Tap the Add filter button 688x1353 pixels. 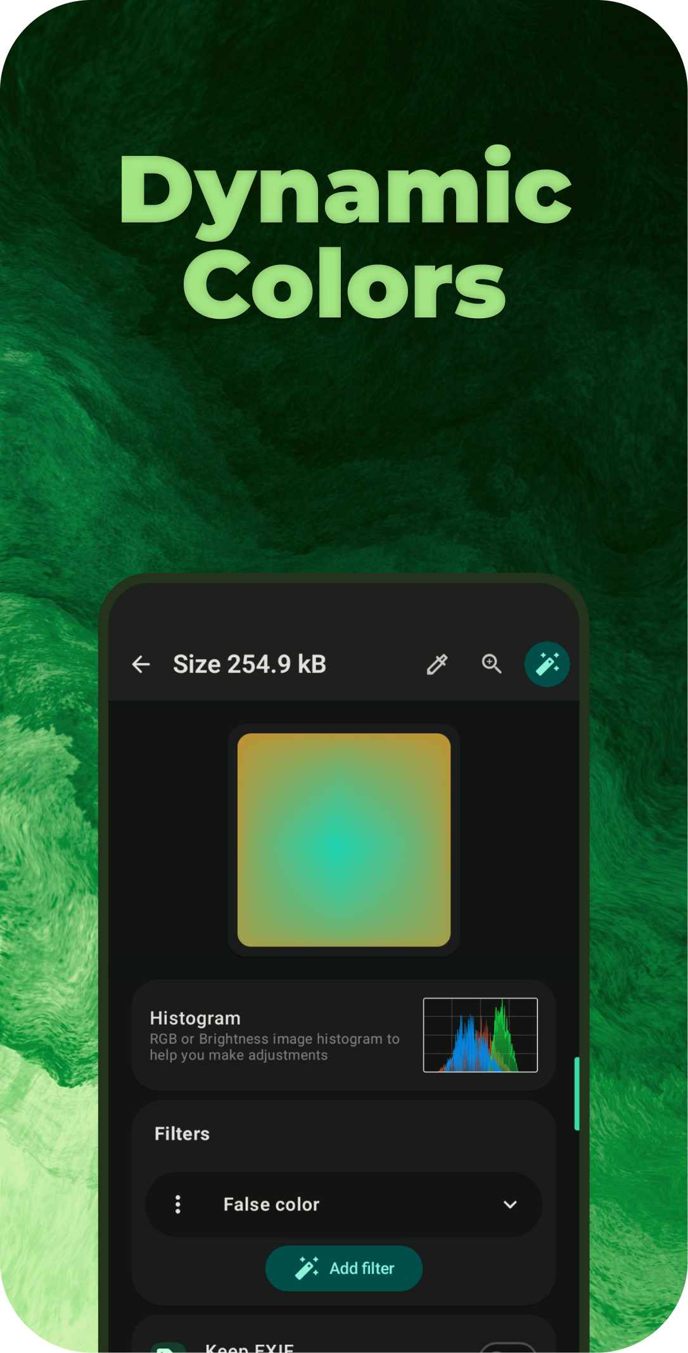click(344, 1268)
